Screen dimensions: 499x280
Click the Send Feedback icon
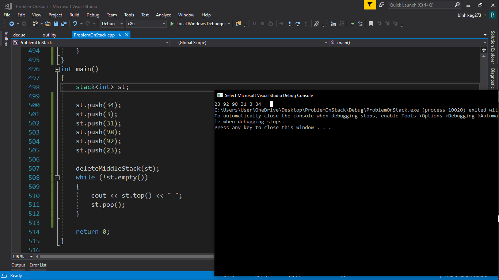(382, 5)
